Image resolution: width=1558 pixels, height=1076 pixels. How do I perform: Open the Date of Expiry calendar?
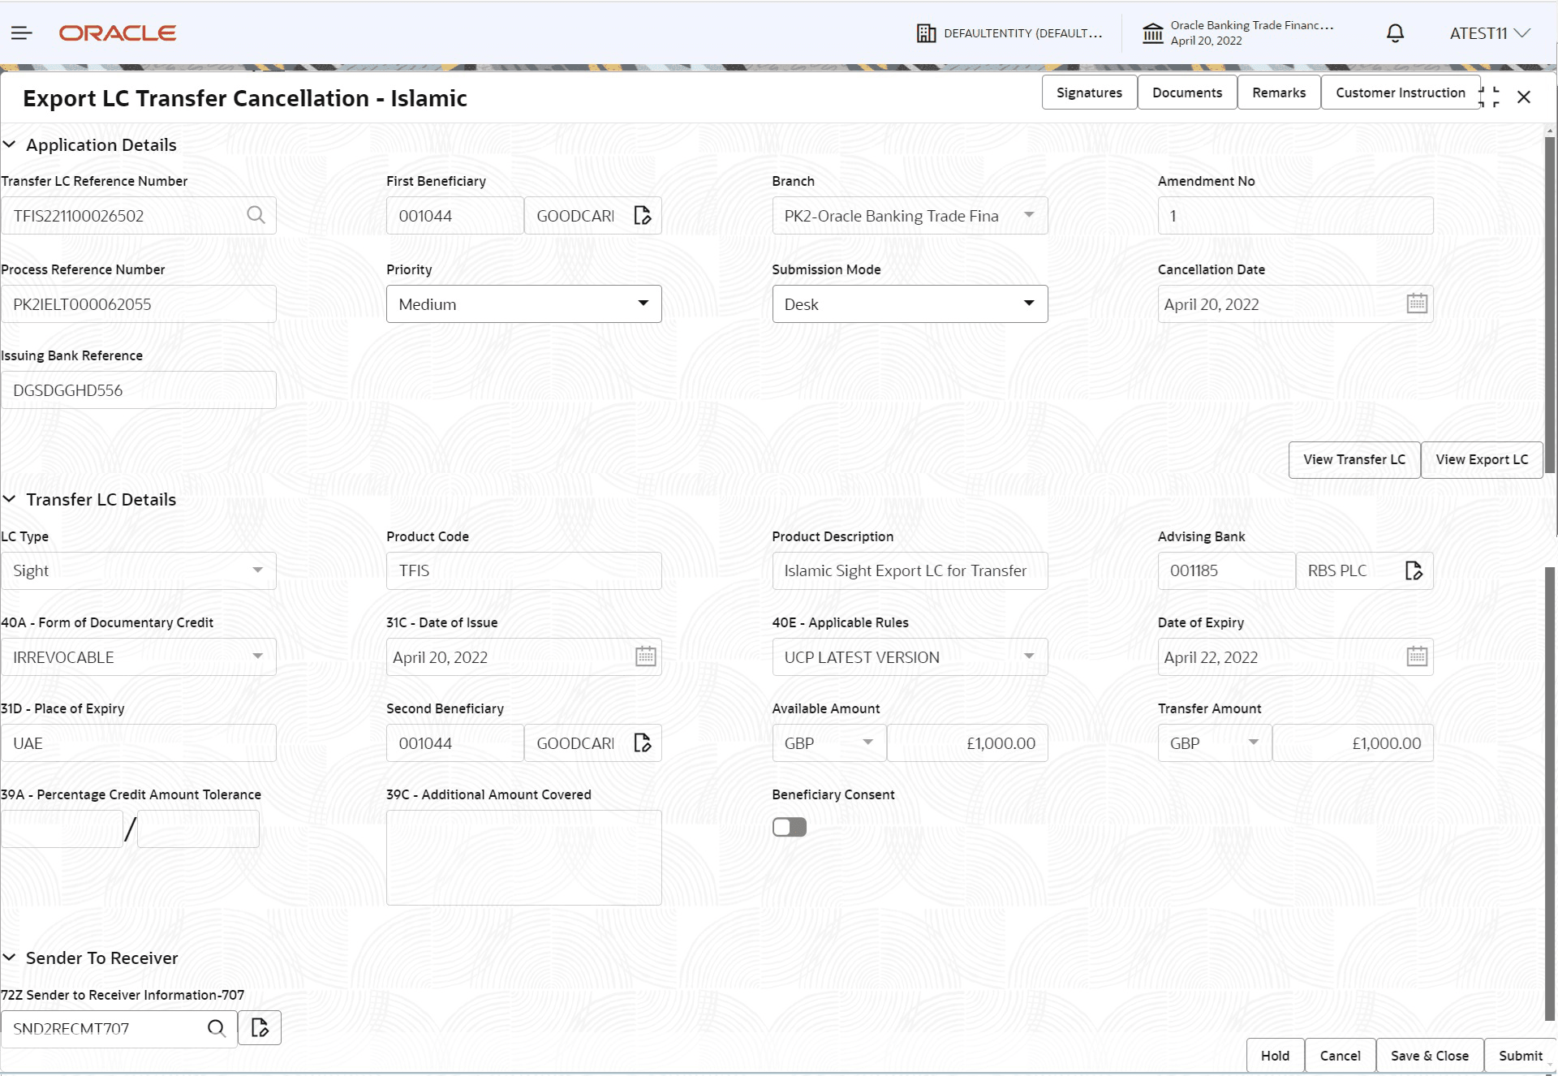[1416, 656]
